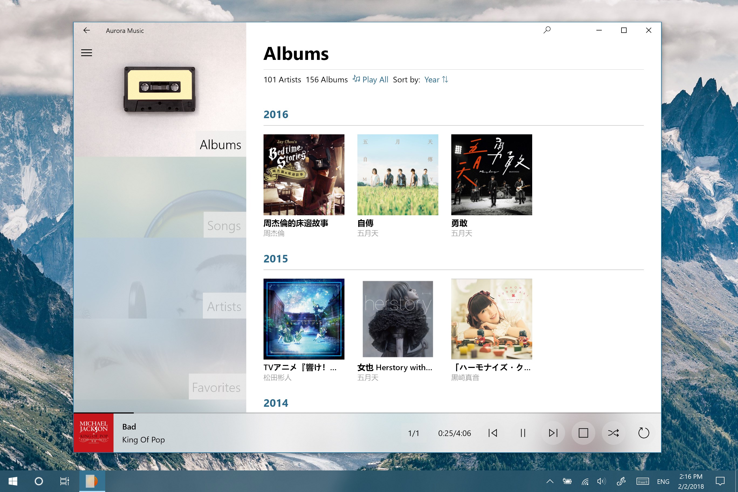The image size is (738, 492).
Task: Switch to the Songs section
Action: coord(224,225)
